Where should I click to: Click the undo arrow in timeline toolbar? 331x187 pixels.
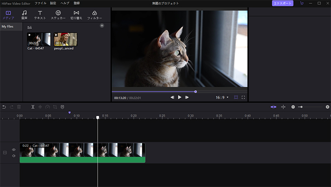pyautogui.click(x=4, y=107)
